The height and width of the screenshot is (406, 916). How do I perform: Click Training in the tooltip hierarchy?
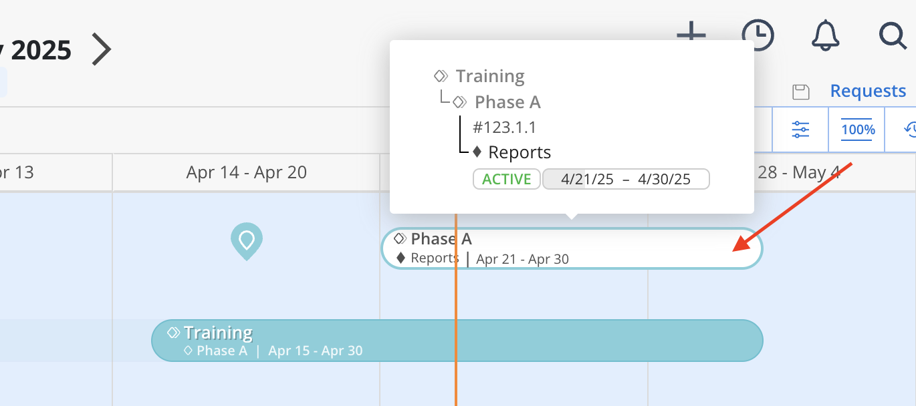(x=489, y=76)
